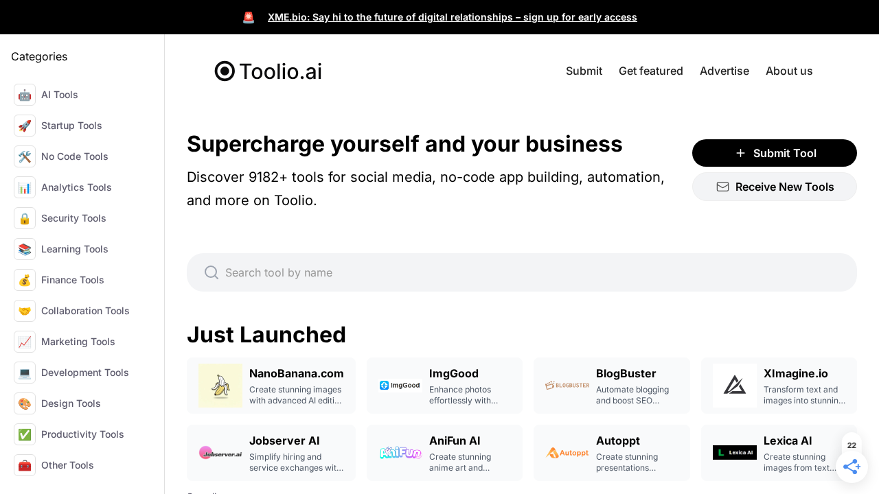Click the Marketing Tools chart icon

click(x=25, y=342)
